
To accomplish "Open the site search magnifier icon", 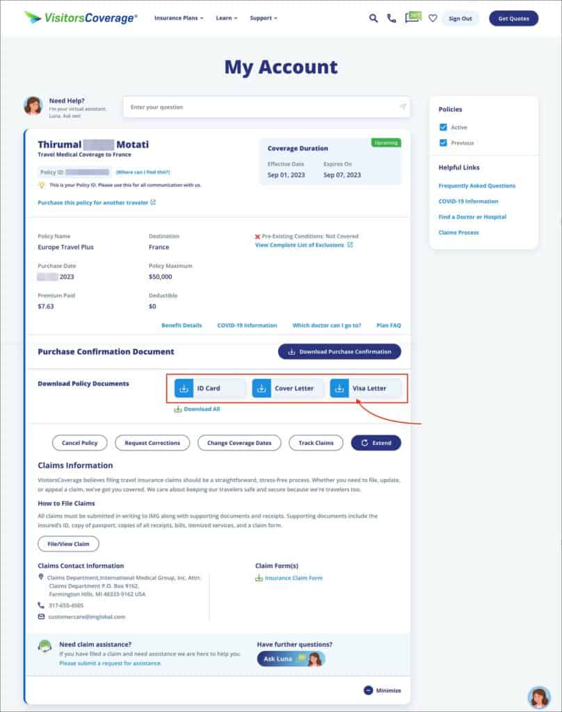I will click(x=373, y=18).
